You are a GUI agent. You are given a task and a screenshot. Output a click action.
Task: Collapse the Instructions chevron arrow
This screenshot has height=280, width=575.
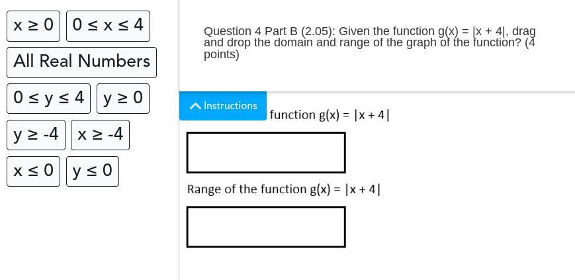(x=195, y=106)
